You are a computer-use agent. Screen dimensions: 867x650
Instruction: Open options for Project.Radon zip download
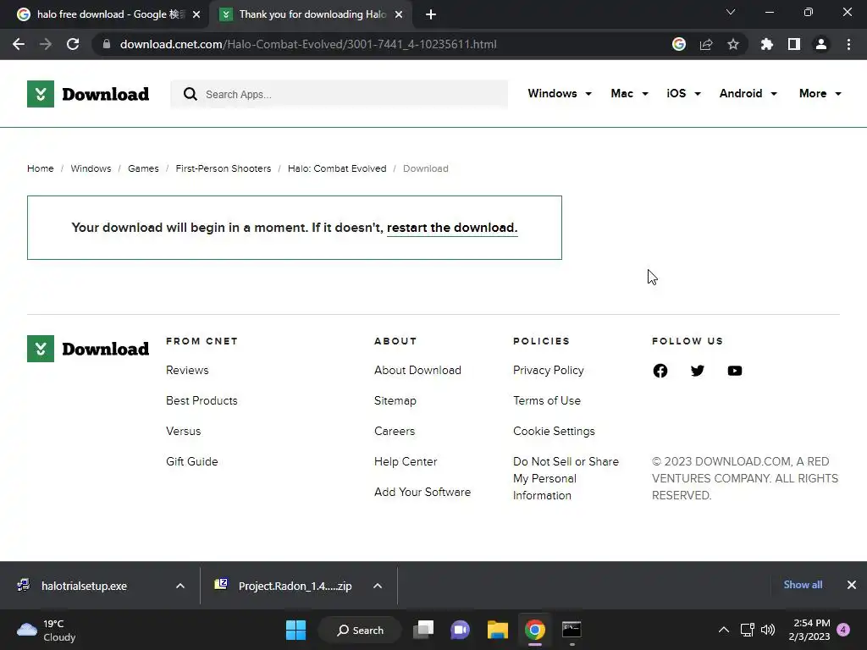point(378,586)
